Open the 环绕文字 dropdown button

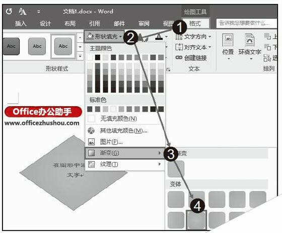click(x=250, y=47)
